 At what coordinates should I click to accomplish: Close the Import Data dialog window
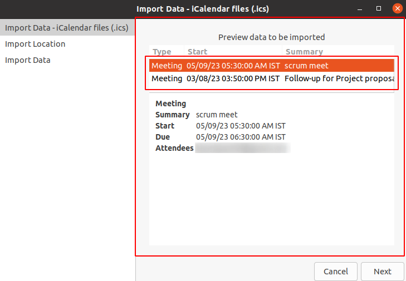(x=397, y=8)
